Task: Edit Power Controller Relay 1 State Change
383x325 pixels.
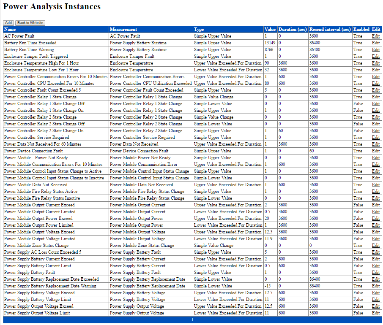Action: coord(376,97)
